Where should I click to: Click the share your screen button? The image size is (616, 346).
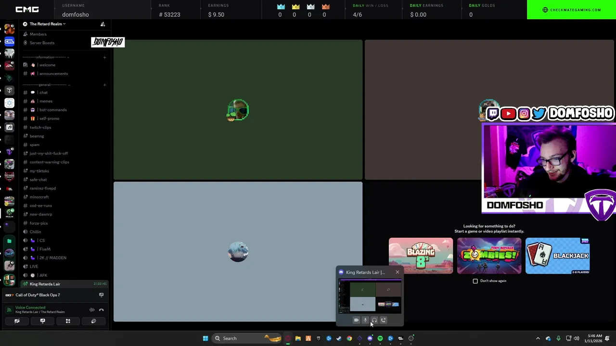pyautogui.click(x=42, y=321)
